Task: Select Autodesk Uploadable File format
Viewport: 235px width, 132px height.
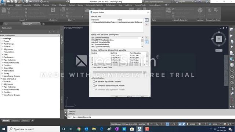Action: click(101, 42)
